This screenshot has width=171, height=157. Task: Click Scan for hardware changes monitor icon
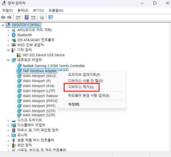[x=51, y=17]
